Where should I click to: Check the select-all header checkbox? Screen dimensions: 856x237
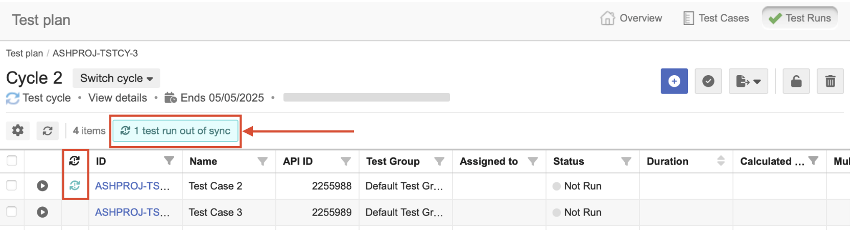coord(12,161)
